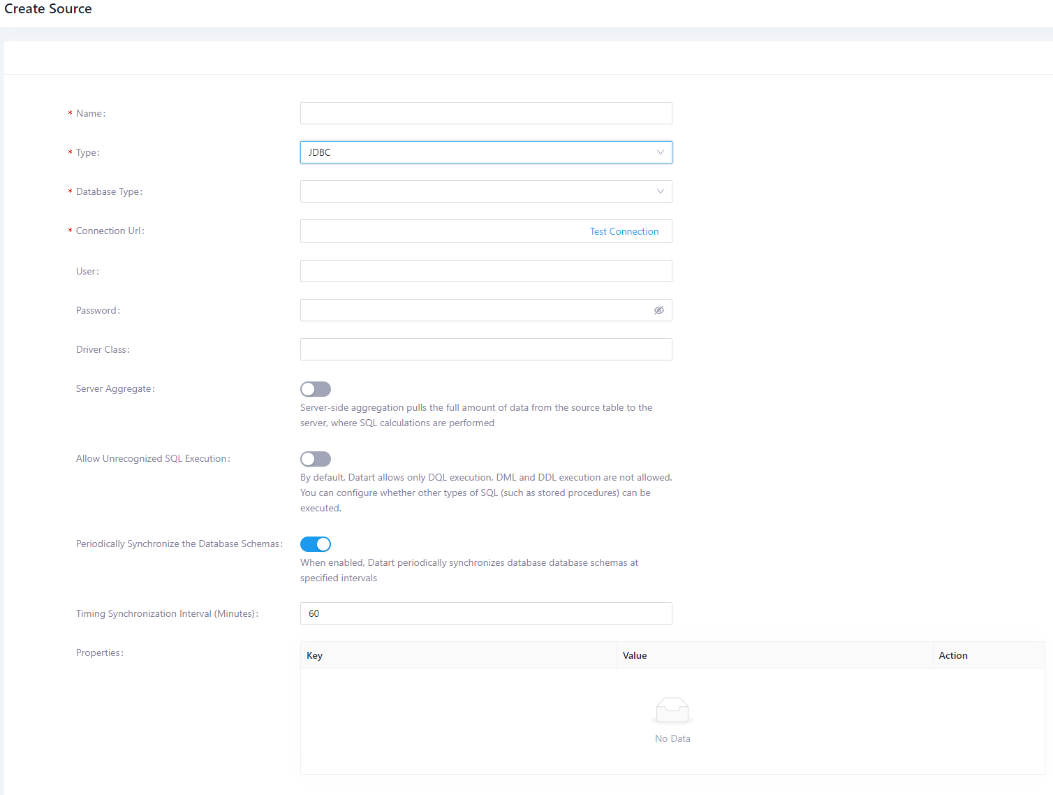Image resolution: width=1053 pixels, height=795 pixels.
Task: Click inside the Name input field
Action: click(486, 113)
